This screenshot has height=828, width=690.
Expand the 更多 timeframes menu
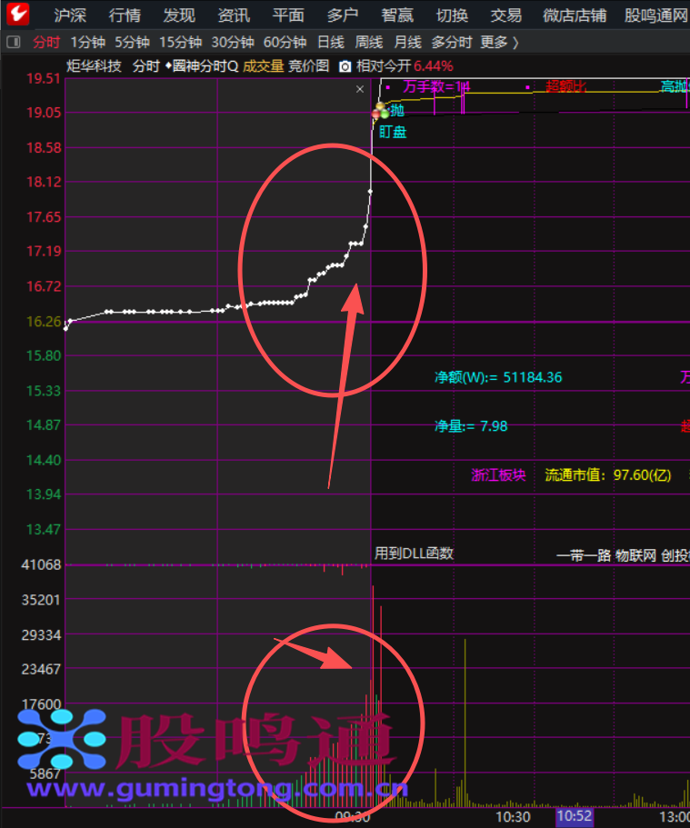[x=499, y=43]
